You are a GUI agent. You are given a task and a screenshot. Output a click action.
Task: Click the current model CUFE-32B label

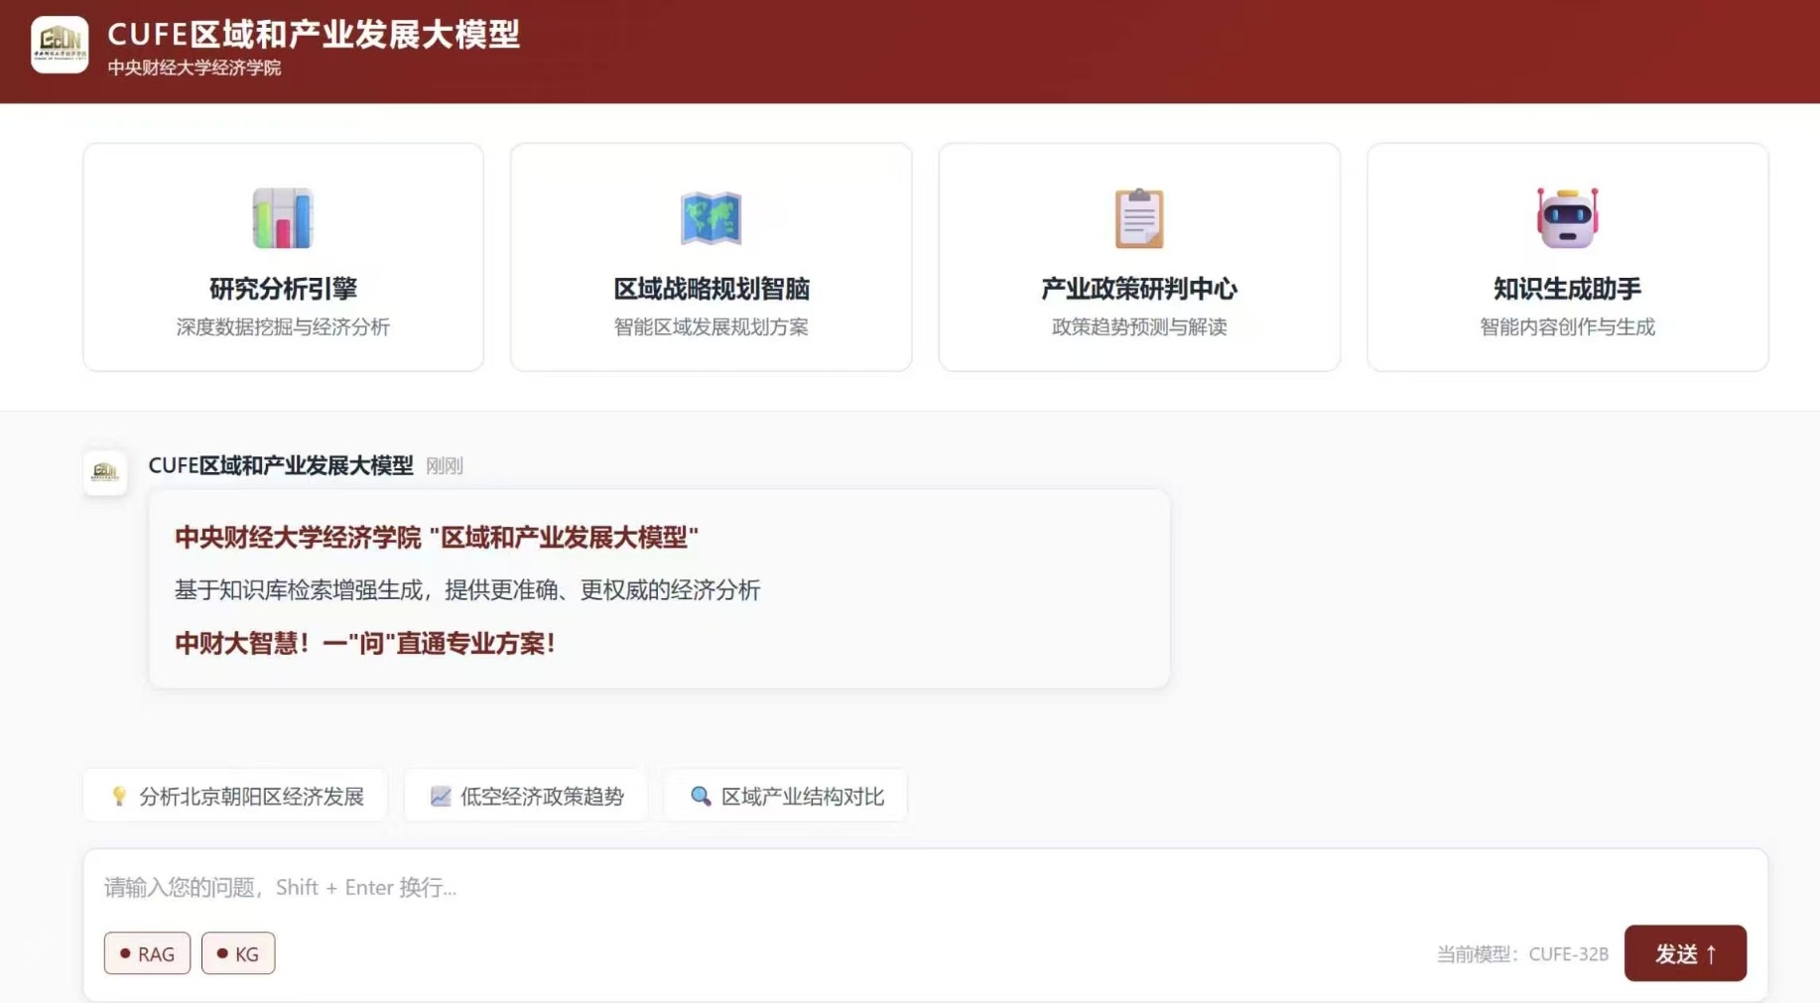tap(1522, 953)
